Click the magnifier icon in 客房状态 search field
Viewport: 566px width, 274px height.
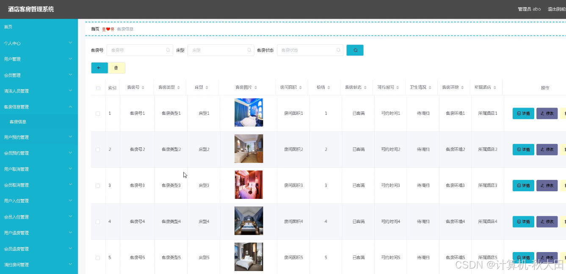coord(338,50)
